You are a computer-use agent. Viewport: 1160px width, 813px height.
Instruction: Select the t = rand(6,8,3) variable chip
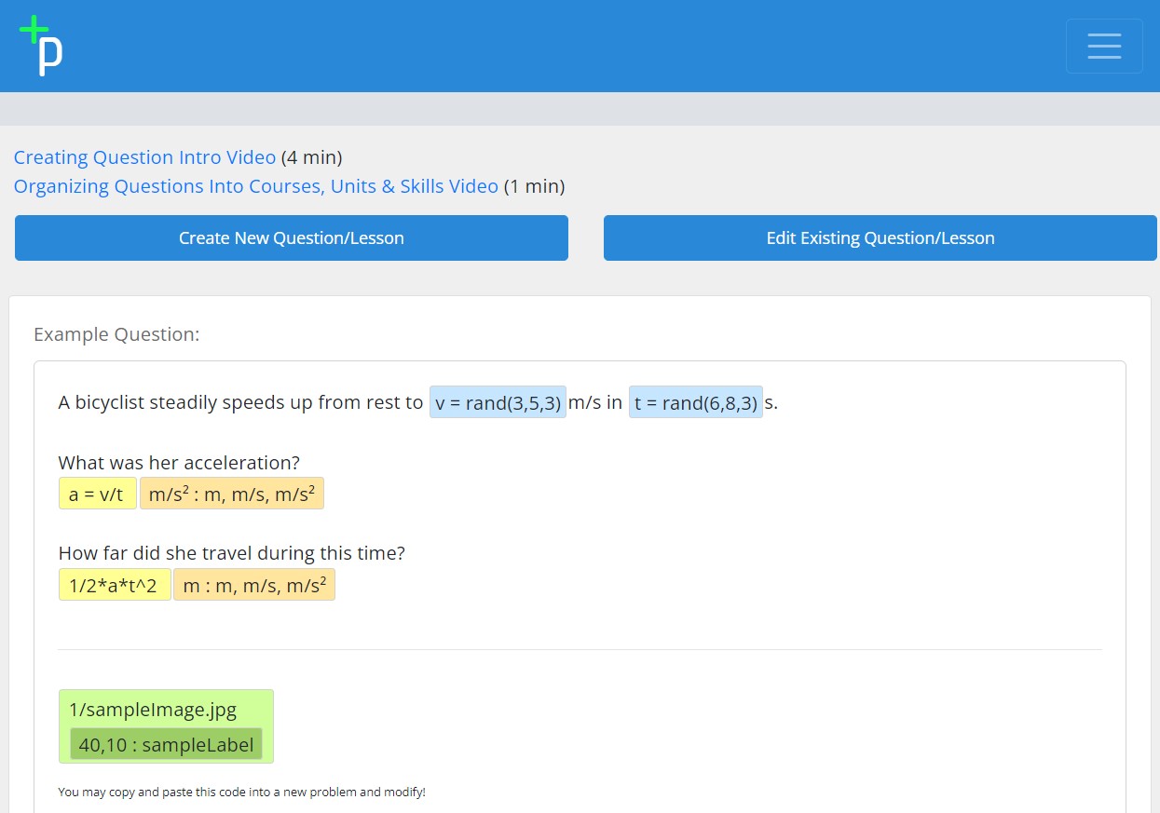[x=695, y=402]
